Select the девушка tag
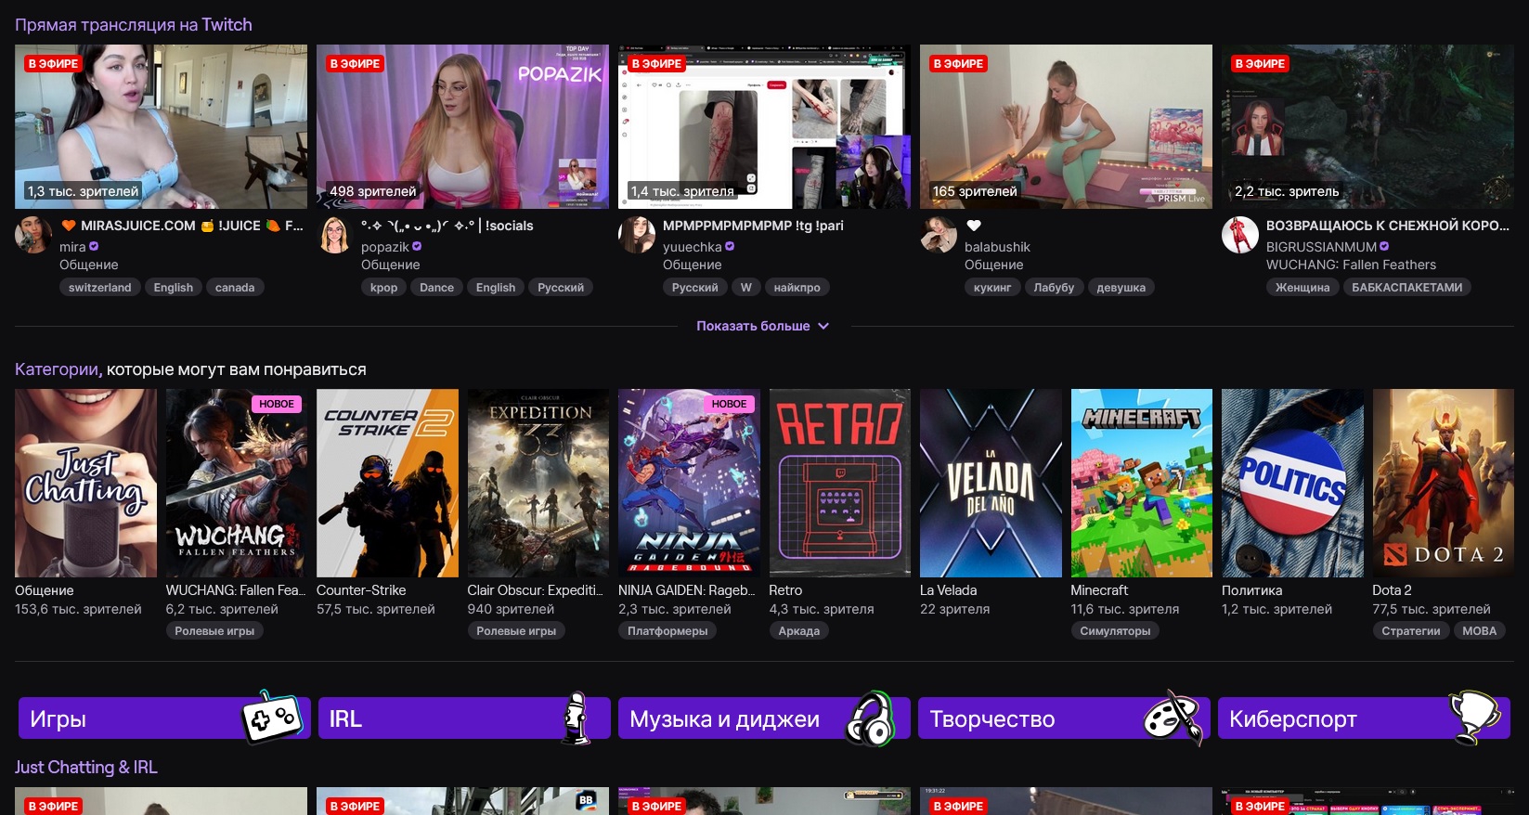The image size is (1529, 815). (x=1121, y=288)
